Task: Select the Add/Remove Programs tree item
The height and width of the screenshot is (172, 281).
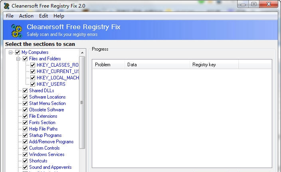Action: (51, 142)
